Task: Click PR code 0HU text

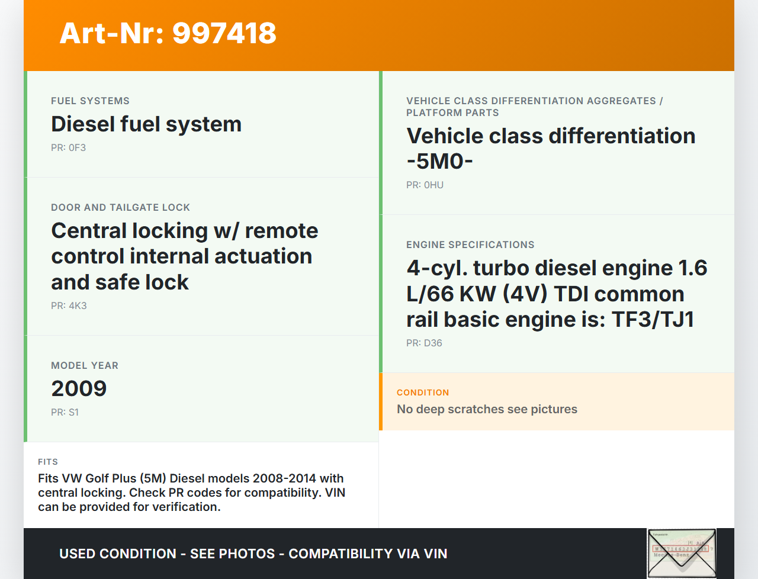Action: point(425,185)
